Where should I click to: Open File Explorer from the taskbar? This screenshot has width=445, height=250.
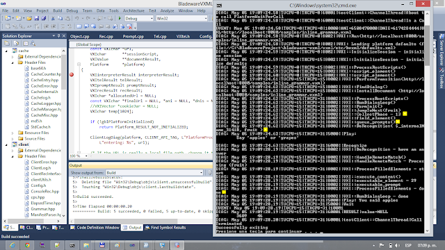pos(86,245)
